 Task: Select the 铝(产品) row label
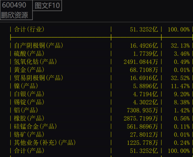pos(26,110)
